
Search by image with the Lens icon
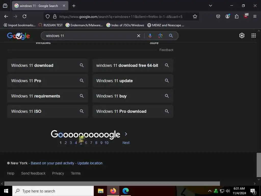click(160, 36)
